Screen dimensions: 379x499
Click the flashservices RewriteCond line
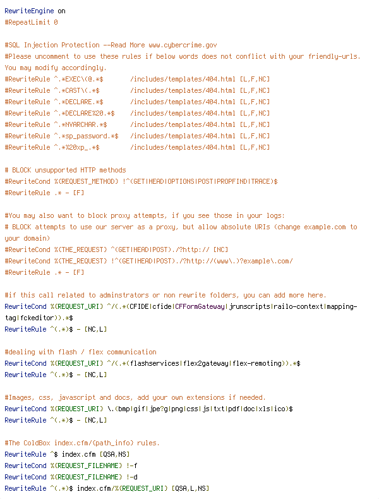tap(152, 363)
